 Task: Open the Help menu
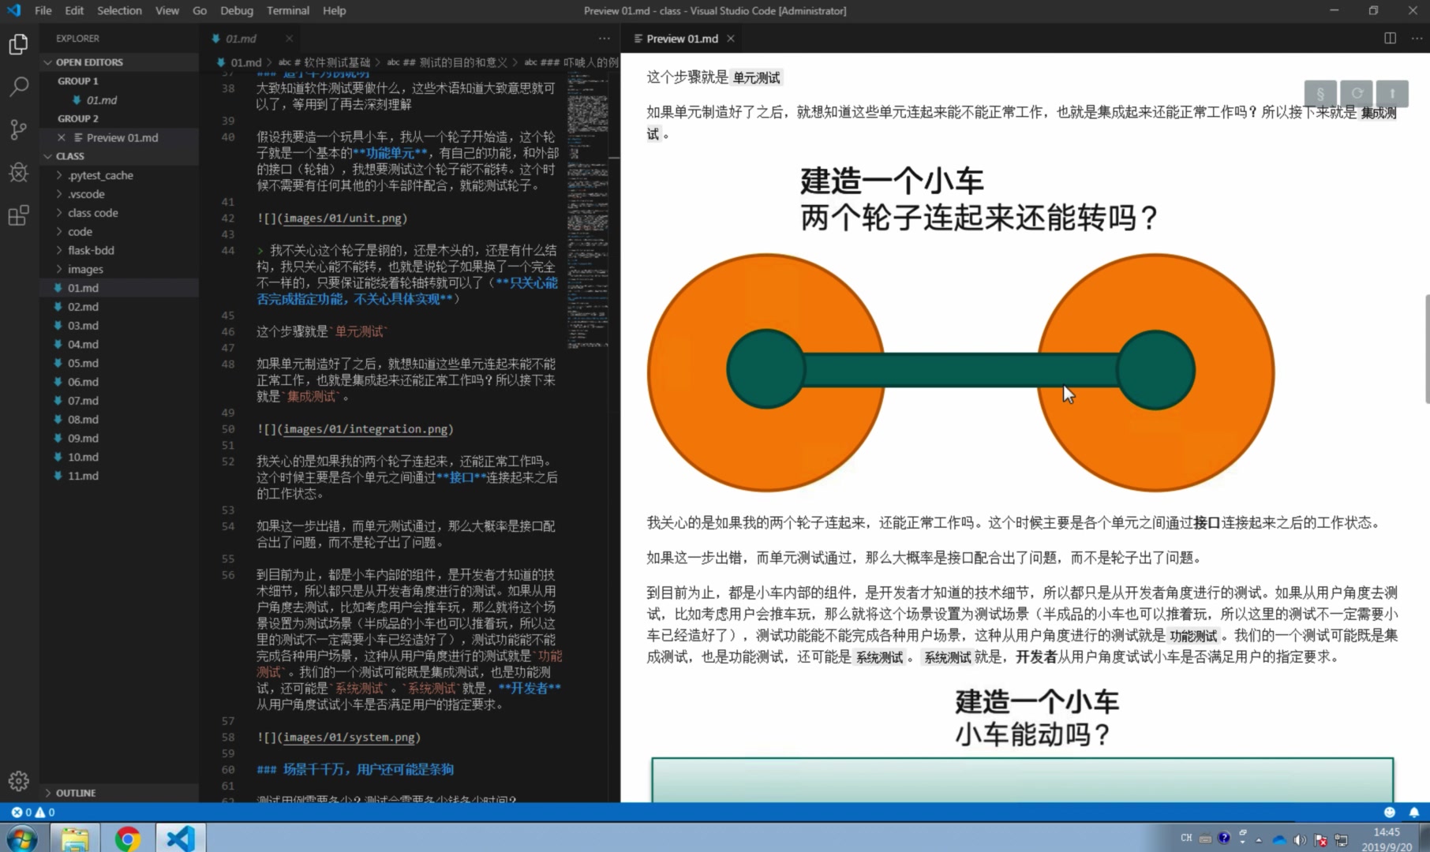[x=334, y=10]
